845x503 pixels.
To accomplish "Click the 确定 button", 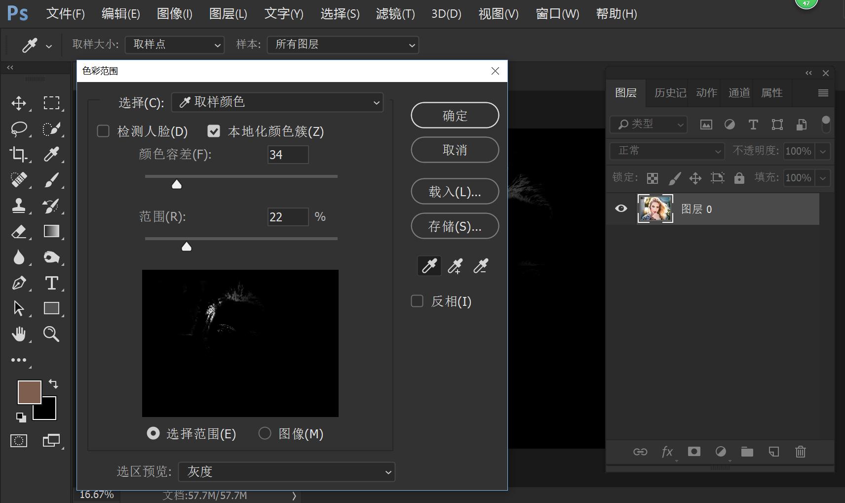I will click(x=455, y=115).
